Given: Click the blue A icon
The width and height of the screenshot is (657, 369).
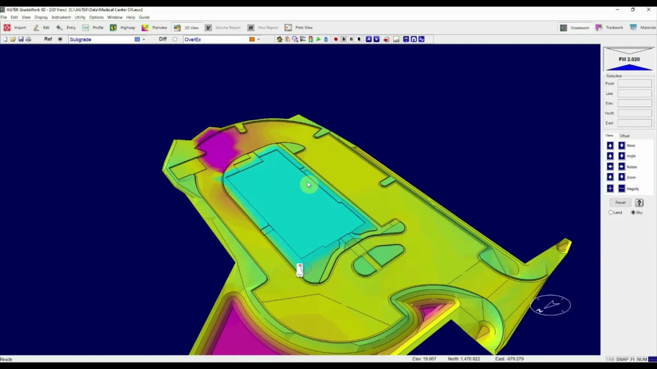Looking at the screenshot, I should tap(369, 39).
